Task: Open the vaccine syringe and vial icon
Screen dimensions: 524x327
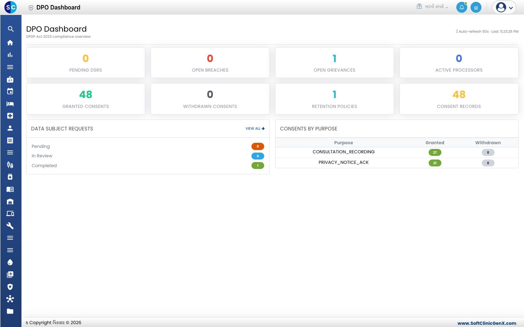Action: coord(10,165)
